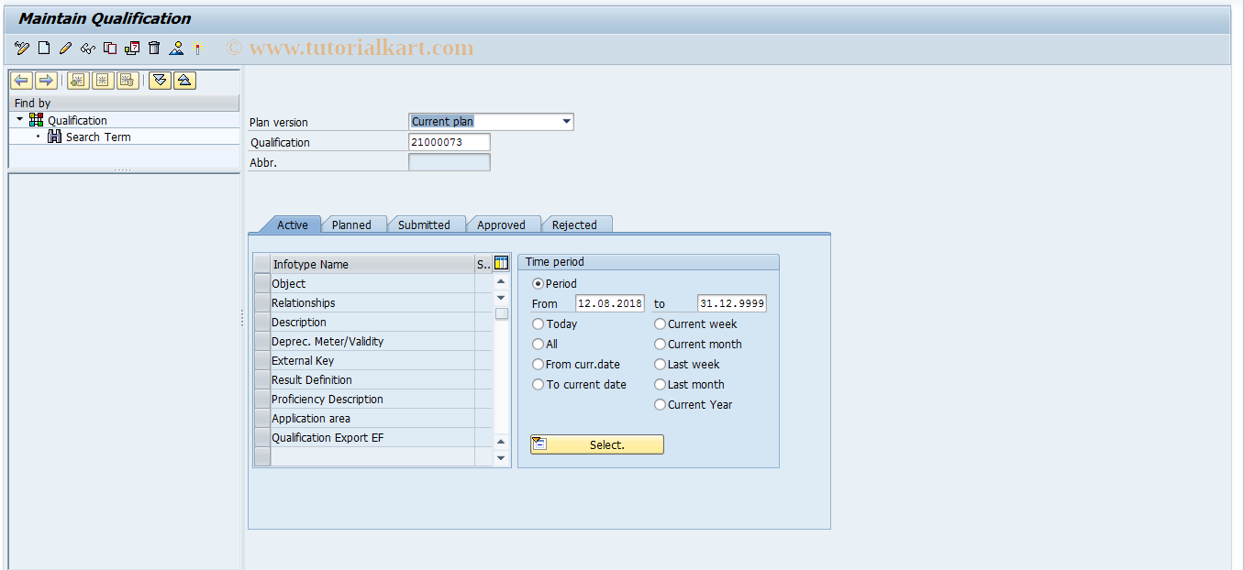Select the From curr.date radio button
Screen dimensions: 1244x570
[x=538, y=365]
